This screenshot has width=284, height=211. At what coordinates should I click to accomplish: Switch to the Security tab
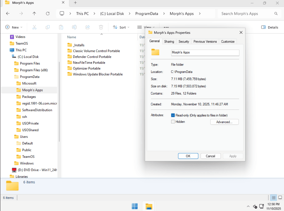click(184, 41)
